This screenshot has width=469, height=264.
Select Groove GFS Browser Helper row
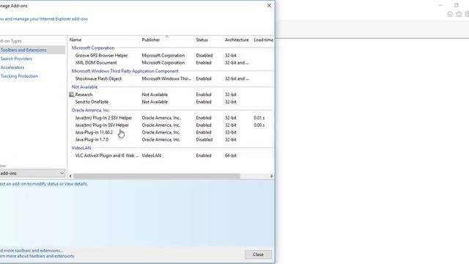(171, 56)
